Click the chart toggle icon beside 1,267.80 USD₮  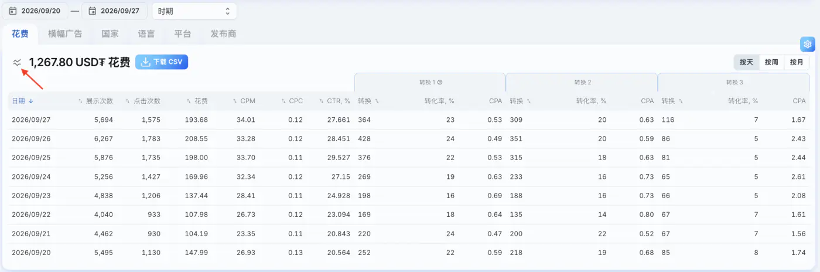click(x=18, y=62)
